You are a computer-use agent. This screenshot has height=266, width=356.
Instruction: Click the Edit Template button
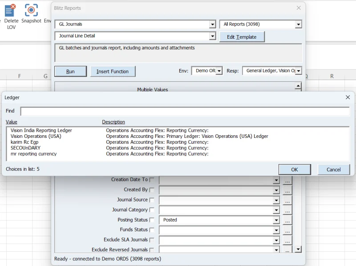(242, 37)
